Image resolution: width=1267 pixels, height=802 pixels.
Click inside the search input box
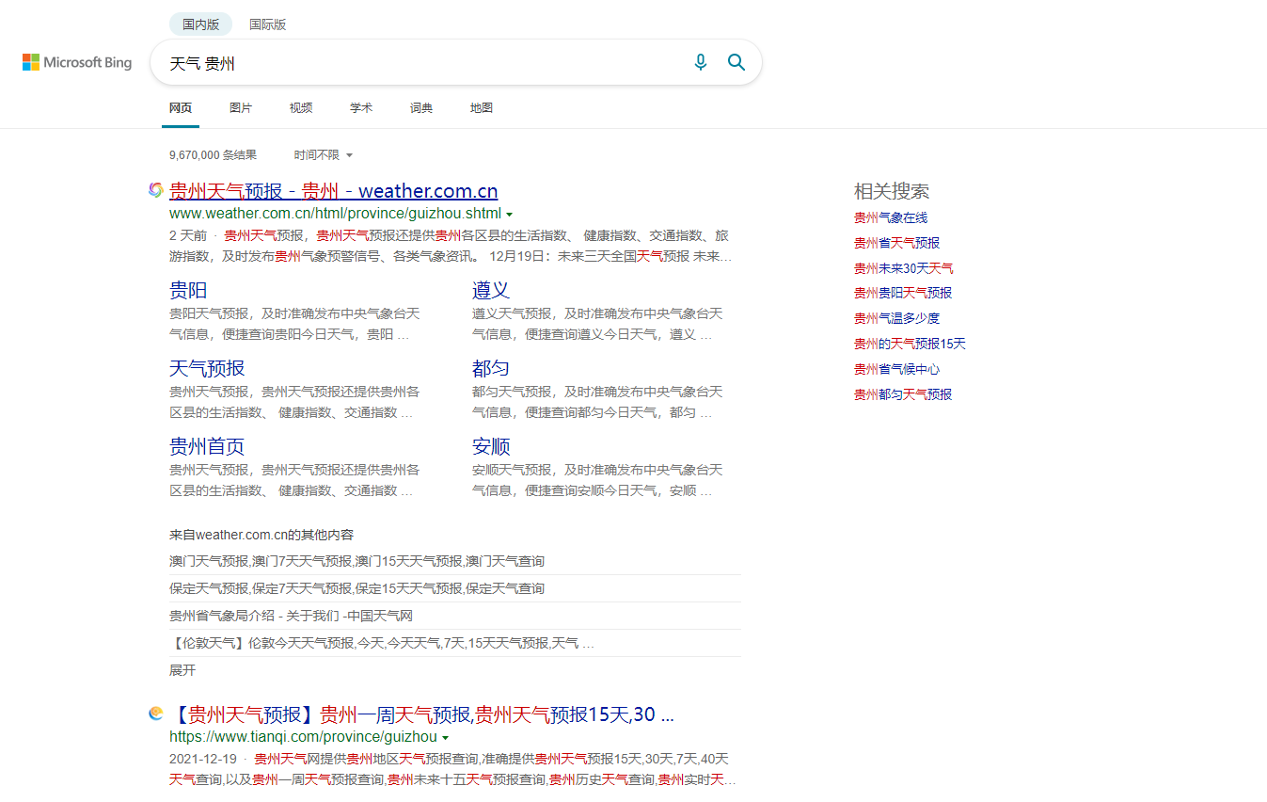[x=423, y=62]
